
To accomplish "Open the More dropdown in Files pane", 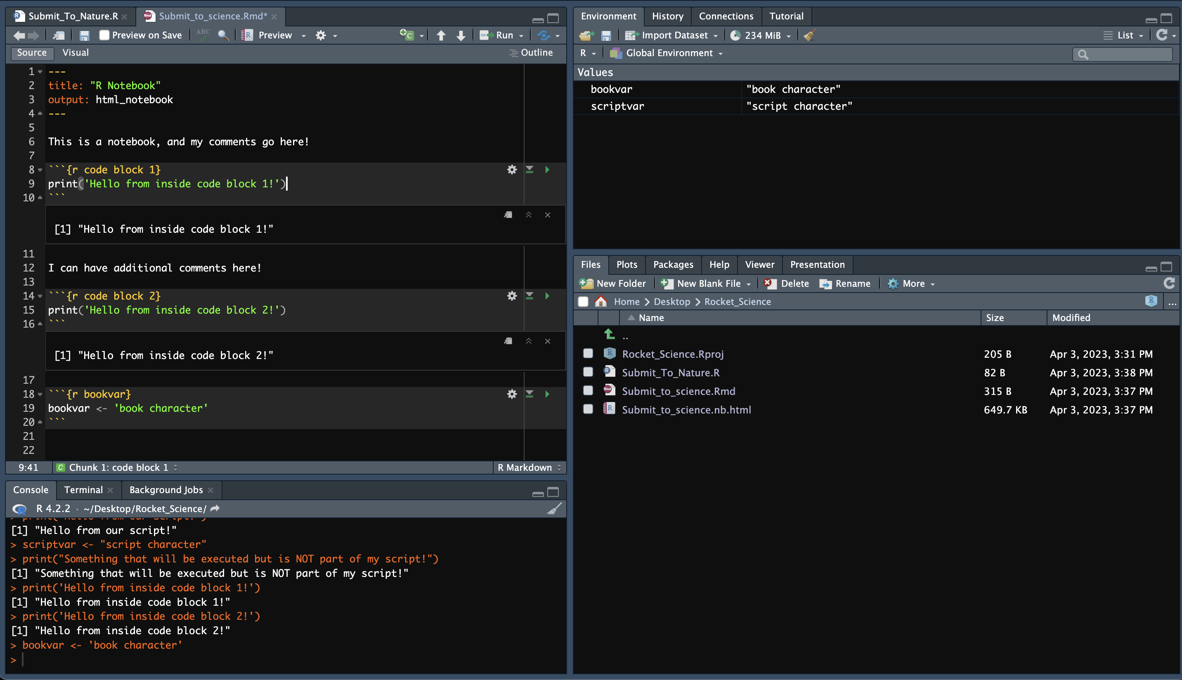I will (x=911, y=283).
